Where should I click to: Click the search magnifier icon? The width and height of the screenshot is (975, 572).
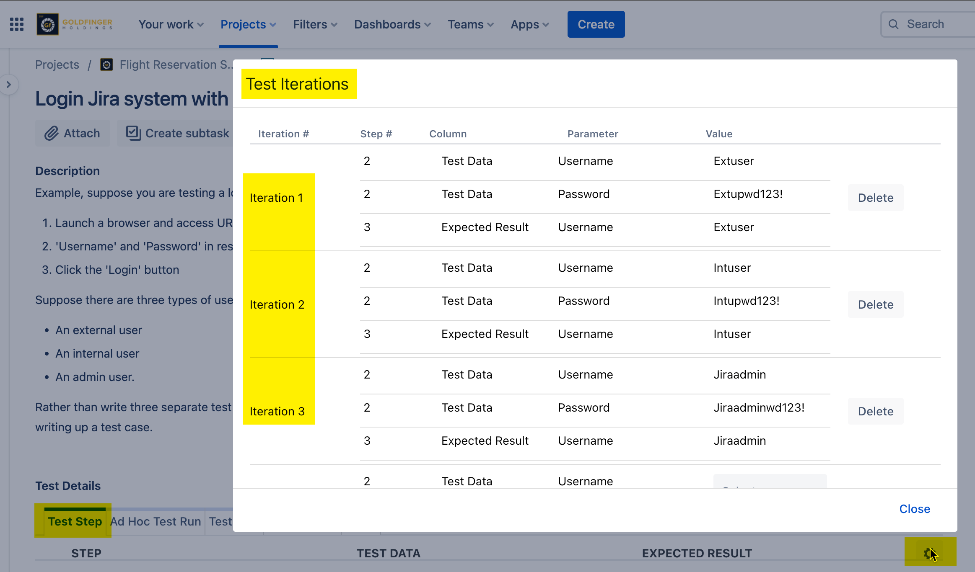(x=893, y=24)
